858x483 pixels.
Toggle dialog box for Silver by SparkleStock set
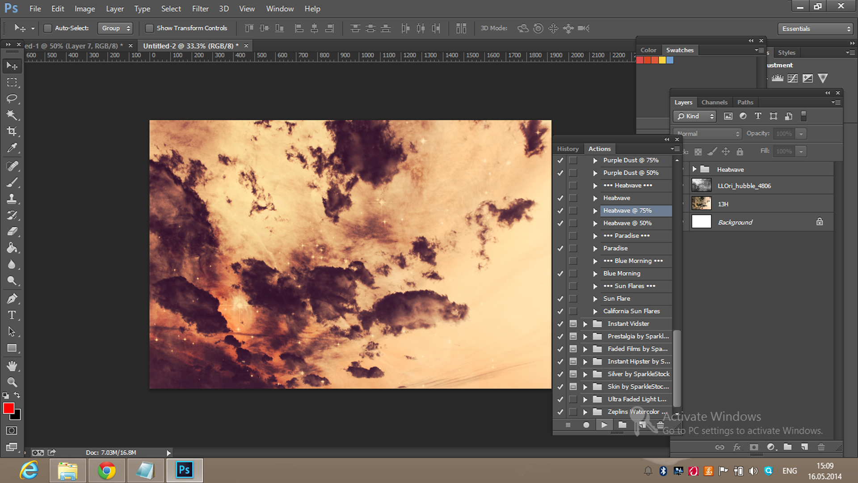[573, 374]
